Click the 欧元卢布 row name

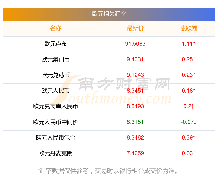point(56,44)
